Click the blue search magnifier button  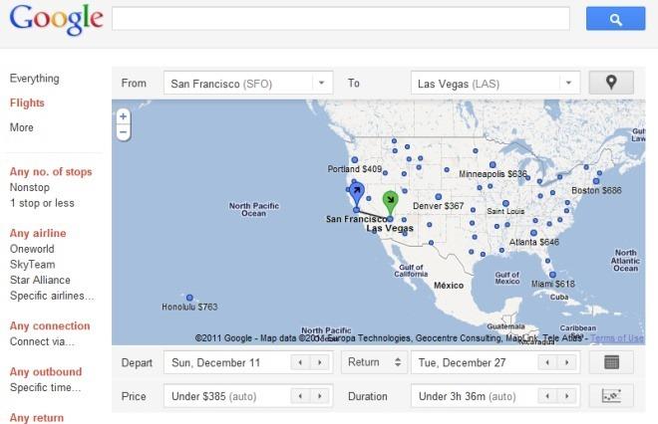[616, 19]
